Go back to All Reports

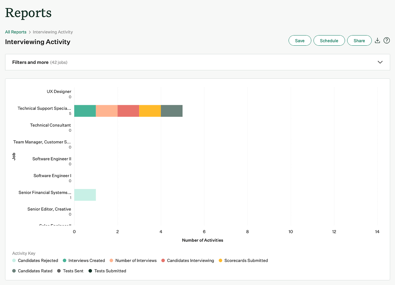click(15, 32)
